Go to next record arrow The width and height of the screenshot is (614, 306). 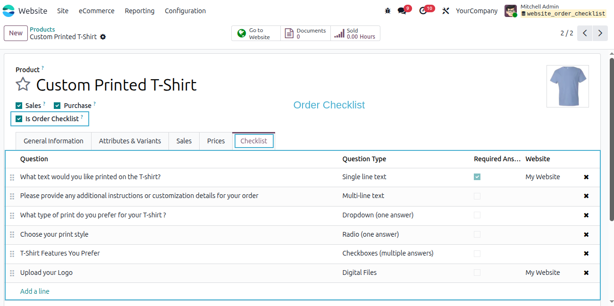click(600, 33)
